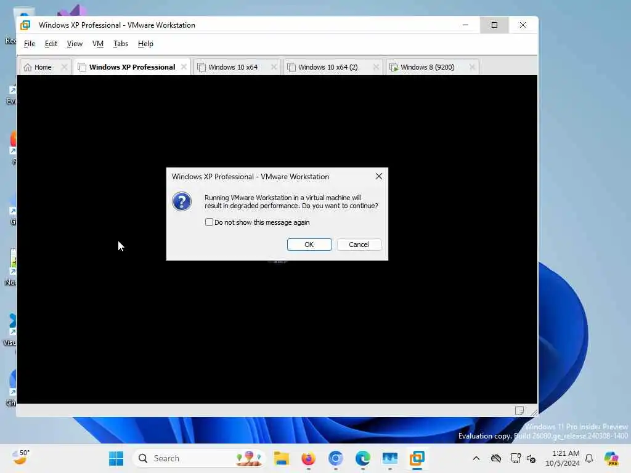Screen dimensions: 631x473
Task: Close the Windows 10 x64 (2) tab
Action: [376, 67]
